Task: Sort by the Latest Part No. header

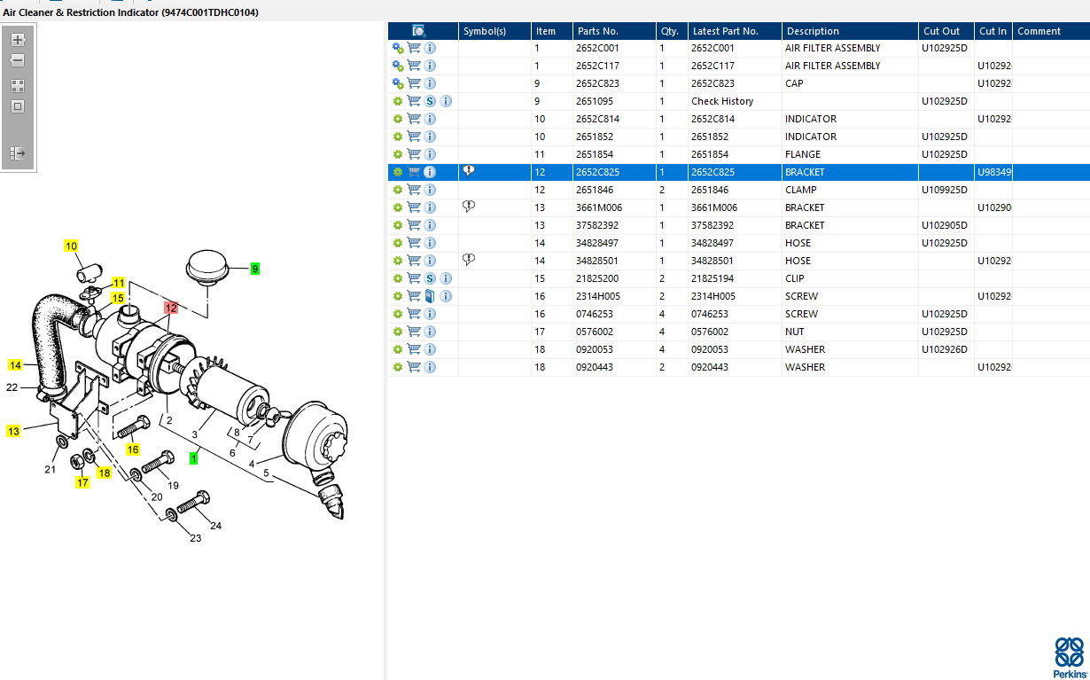Action: click(735, 31)
